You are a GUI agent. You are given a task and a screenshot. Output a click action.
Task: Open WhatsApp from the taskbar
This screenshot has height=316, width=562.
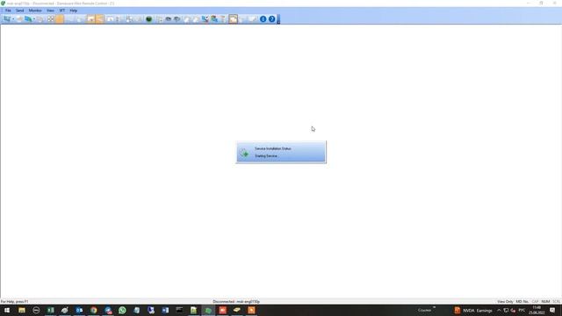pos(122,310)
